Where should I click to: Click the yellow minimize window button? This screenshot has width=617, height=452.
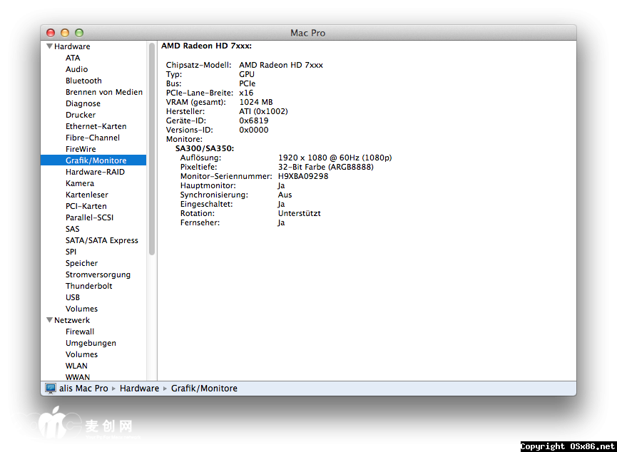coord(65,33)
